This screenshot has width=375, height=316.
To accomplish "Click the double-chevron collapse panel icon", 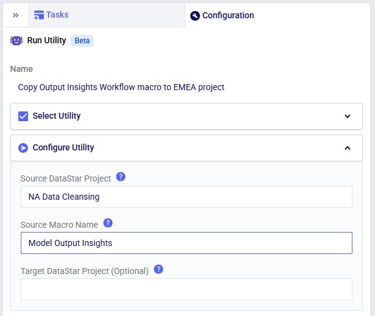I will [x=16, y=15].
